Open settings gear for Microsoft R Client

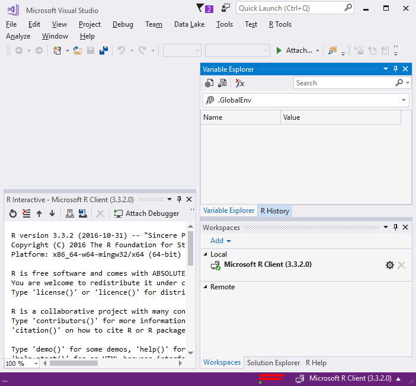click(x=390, y=265)
